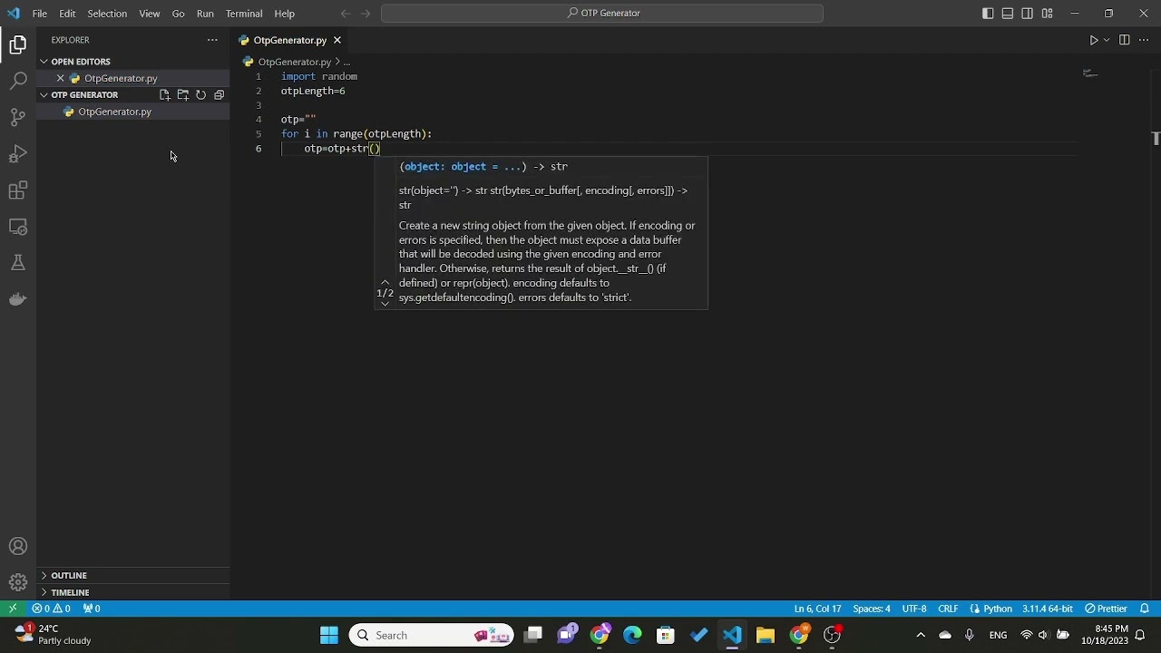Open the Explorer view in activity bar
1161x653 pixels.
(18, 44)
